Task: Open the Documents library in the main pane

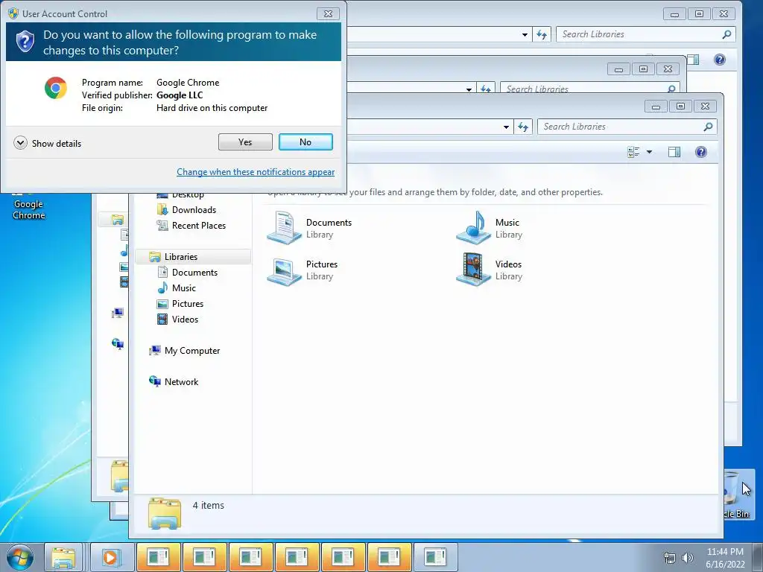Action: [309, 228]
